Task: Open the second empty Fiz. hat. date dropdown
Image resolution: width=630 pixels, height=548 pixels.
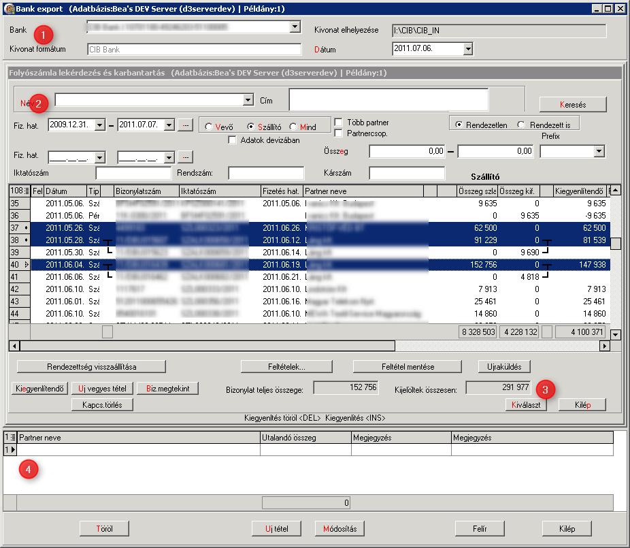Action: point(169,157)
